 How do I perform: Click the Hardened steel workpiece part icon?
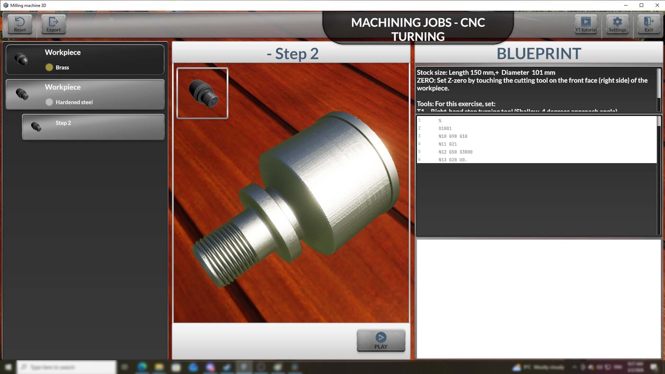22,94
